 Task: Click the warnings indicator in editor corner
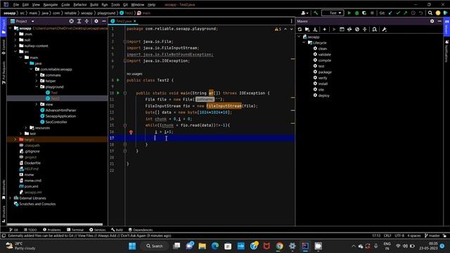pyautogui.click(x=278, y=30)
